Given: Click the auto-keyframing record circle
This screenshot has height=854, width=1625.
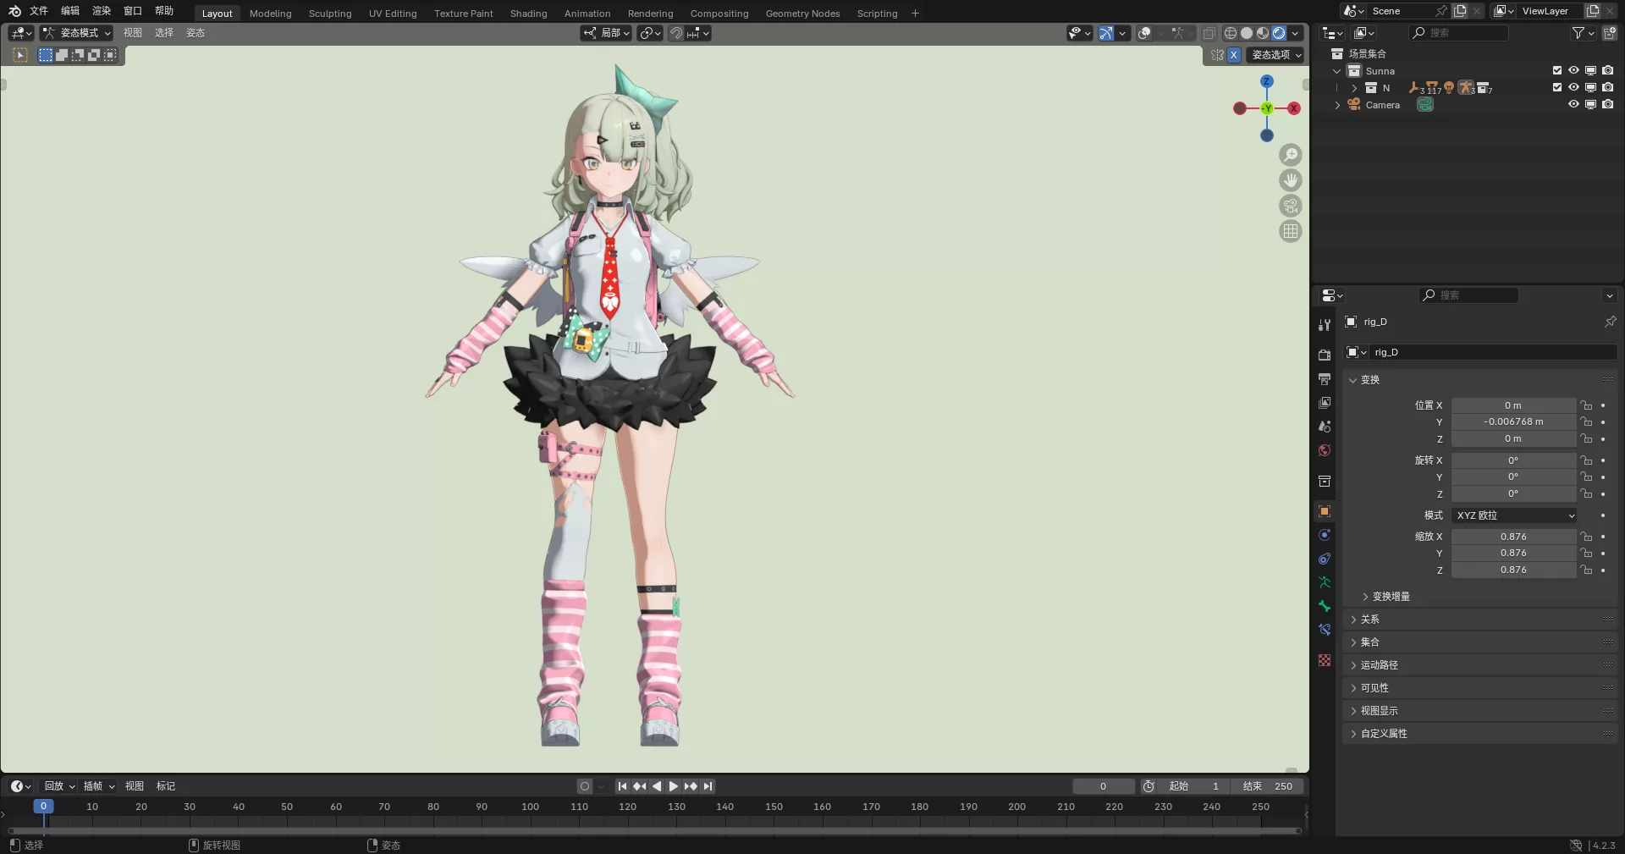Looking at the screenshot, I should 586,786.
